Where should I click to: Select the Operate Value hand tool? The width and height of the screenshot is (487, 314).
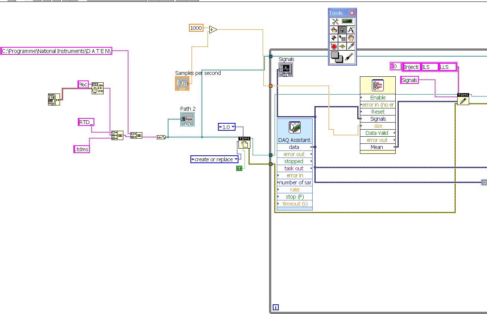click(334, 30)
